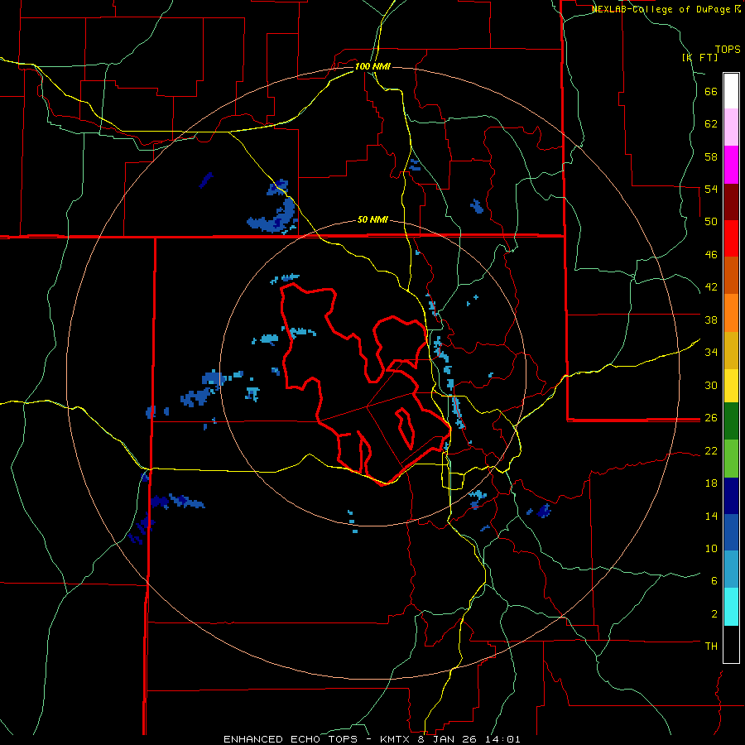
Task: Select the "2" legend value
Action: click(714, 614)
